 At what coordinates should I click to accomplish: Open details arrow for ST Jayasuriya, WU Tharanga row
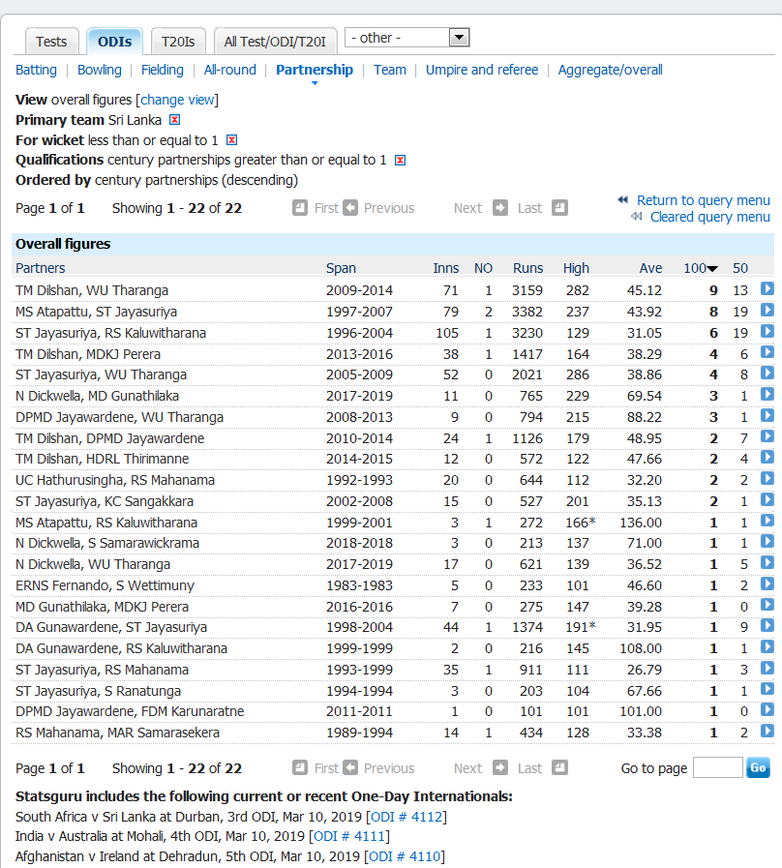click(x=767, y=374)
